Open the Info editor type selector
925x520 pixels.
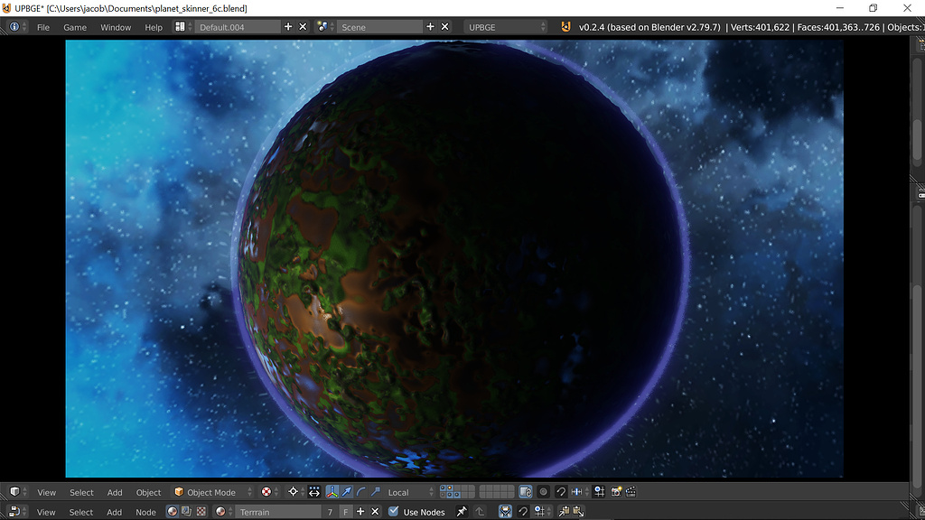16,27
